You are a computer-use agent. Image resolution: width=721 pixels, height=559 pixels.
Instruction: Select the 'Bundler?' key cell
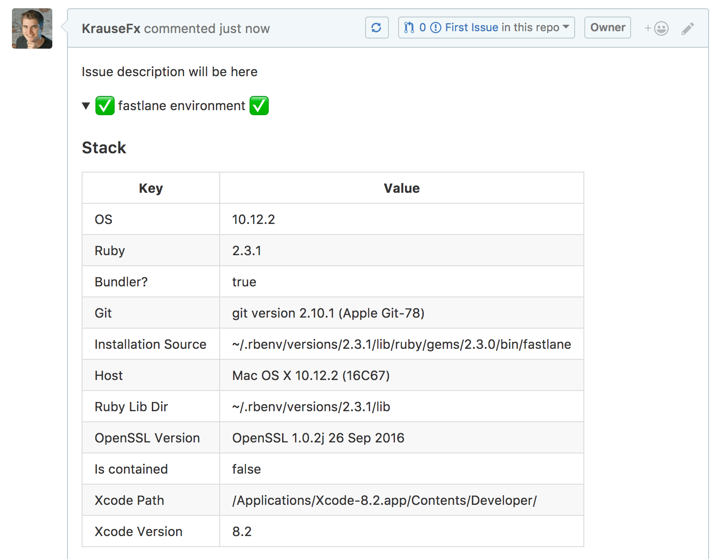pyautogui.click(x=151, y=282)
